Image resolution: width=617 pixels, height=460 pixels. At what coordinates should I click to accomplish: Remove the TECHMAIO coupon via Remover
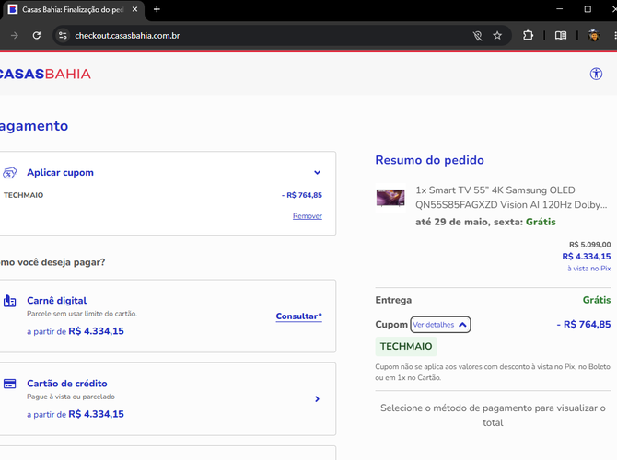pos(308,216)
